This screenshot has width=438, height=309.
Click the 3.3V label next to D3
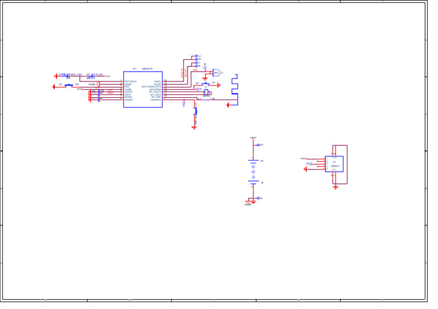pos(108,76)
